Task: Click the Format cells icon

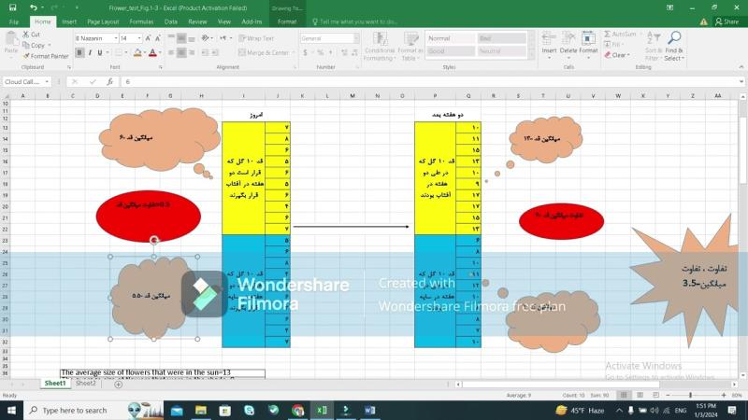Action: [588, 38]
